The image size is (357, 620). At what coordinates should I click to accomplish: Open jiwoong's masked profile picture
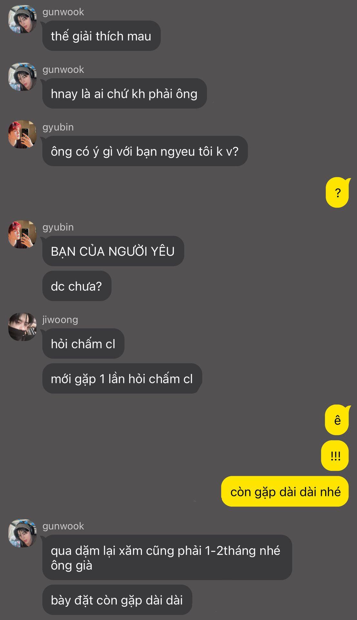22,327
